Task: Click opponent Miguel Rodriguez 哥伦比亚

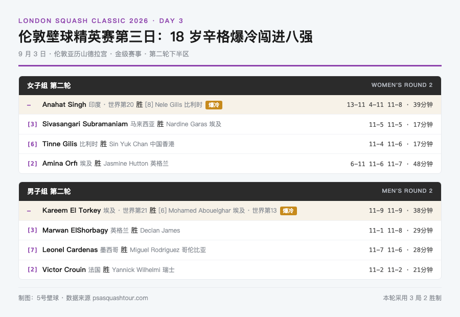Action: click(x=168, y=250)
